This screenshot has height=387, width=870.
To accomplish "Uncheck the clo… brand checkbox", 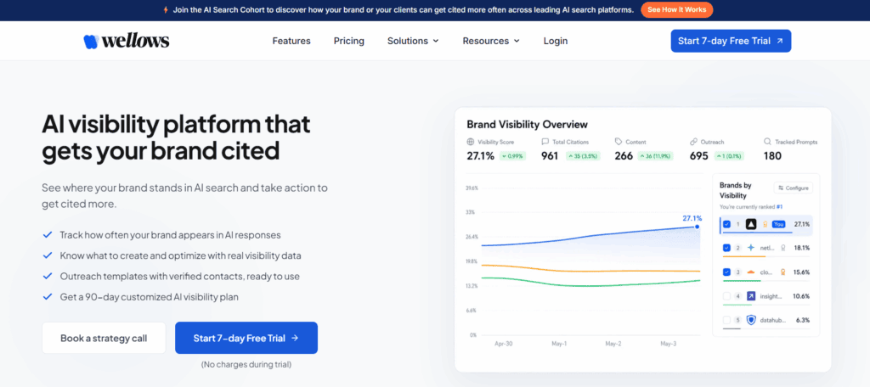I will [727, 272].
